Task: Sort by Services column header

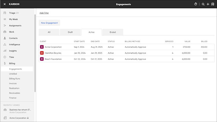Action: coord(169,41)
